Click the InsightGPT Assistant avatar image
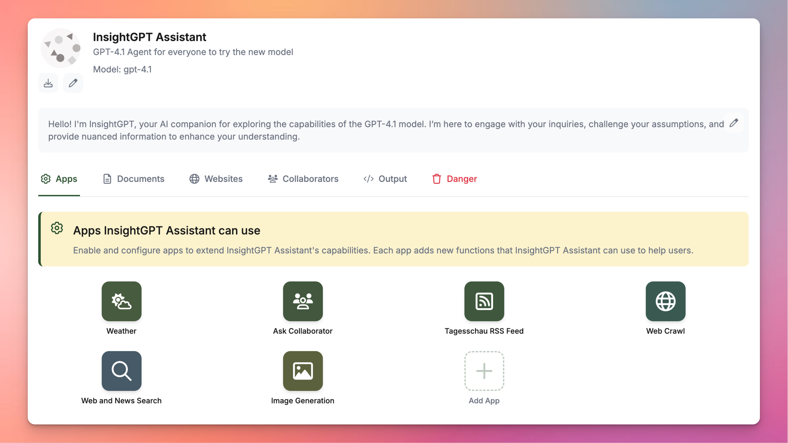Screen dimensions: 788x443 click(x=61, y=48)
